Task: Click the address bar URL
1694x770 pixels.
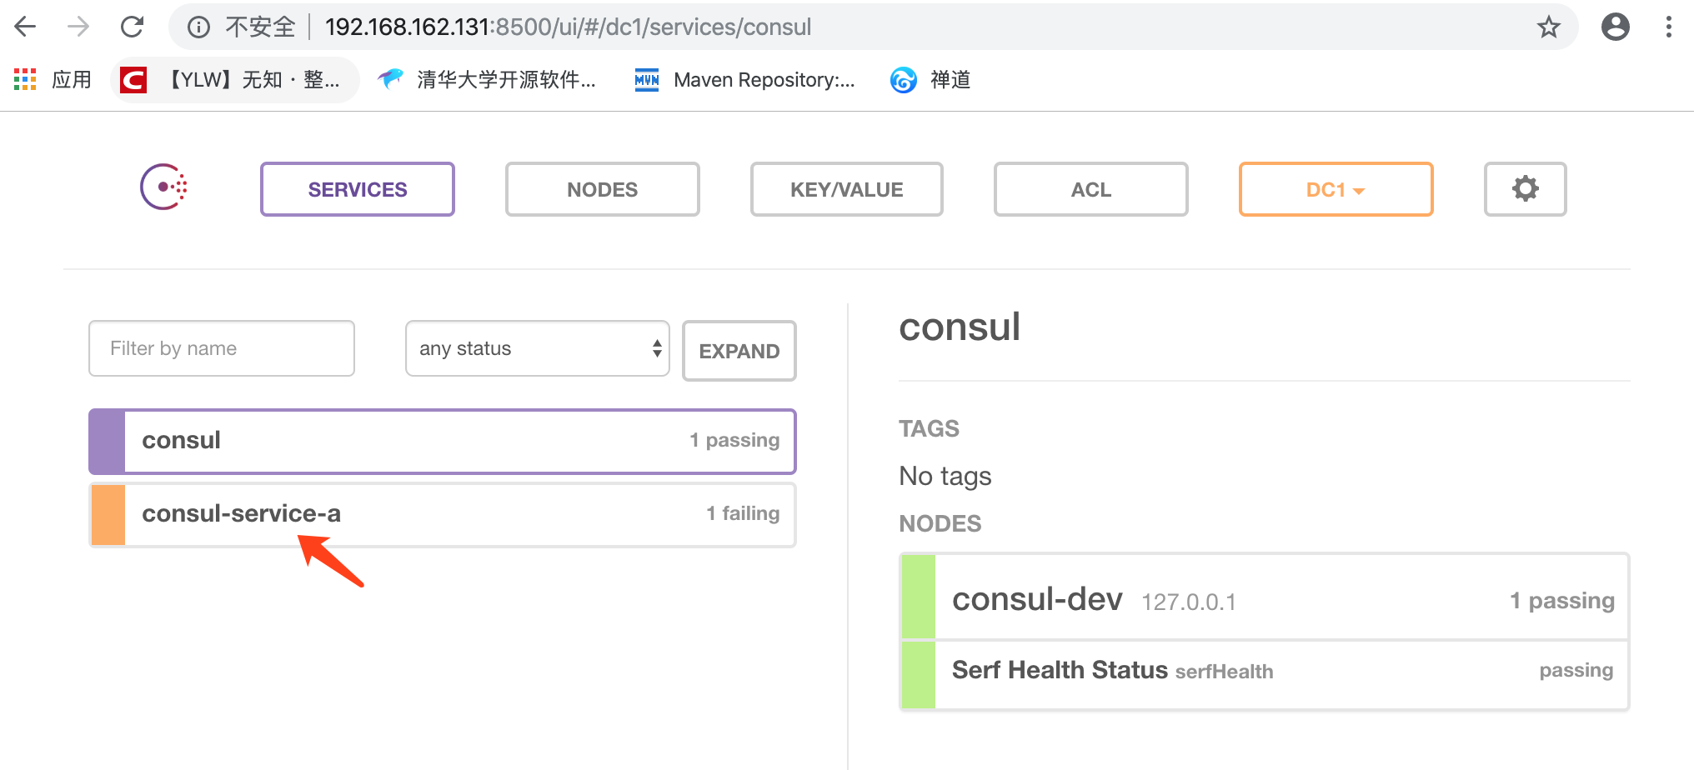Action: (x=568, y=27)
